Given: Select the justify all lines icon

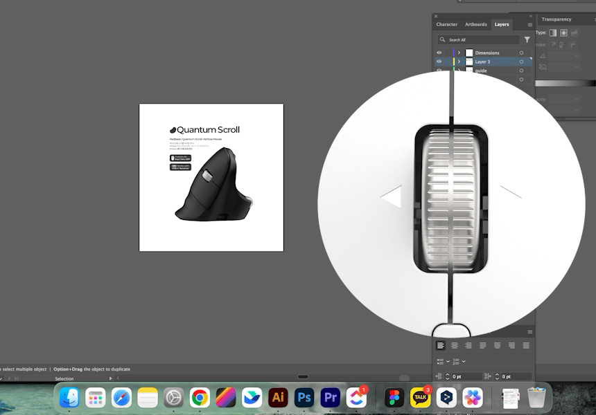Looking at the screenshot, I should (526, 346).
